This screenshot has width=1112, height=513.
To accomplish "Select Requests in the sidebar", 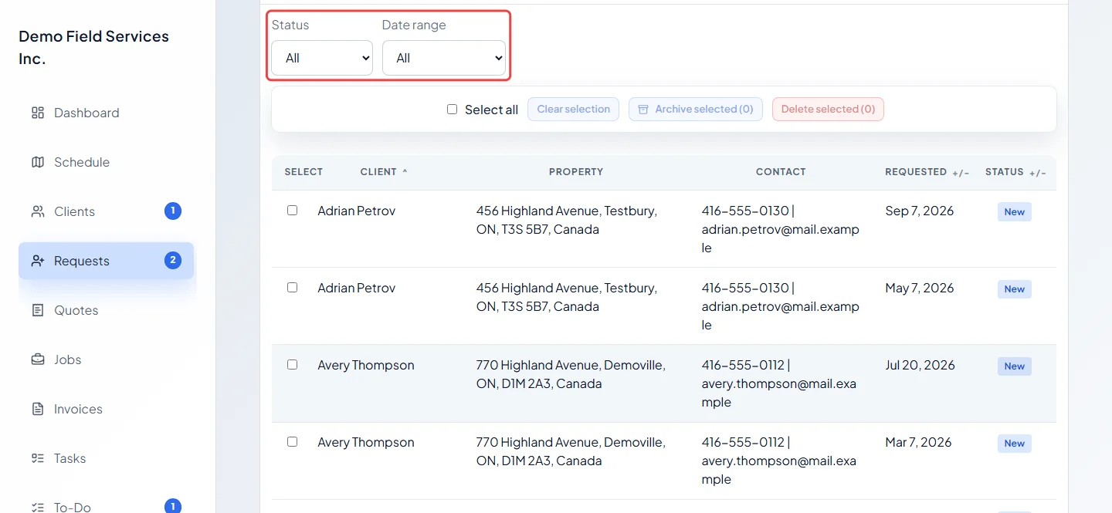I will point(106,261).
